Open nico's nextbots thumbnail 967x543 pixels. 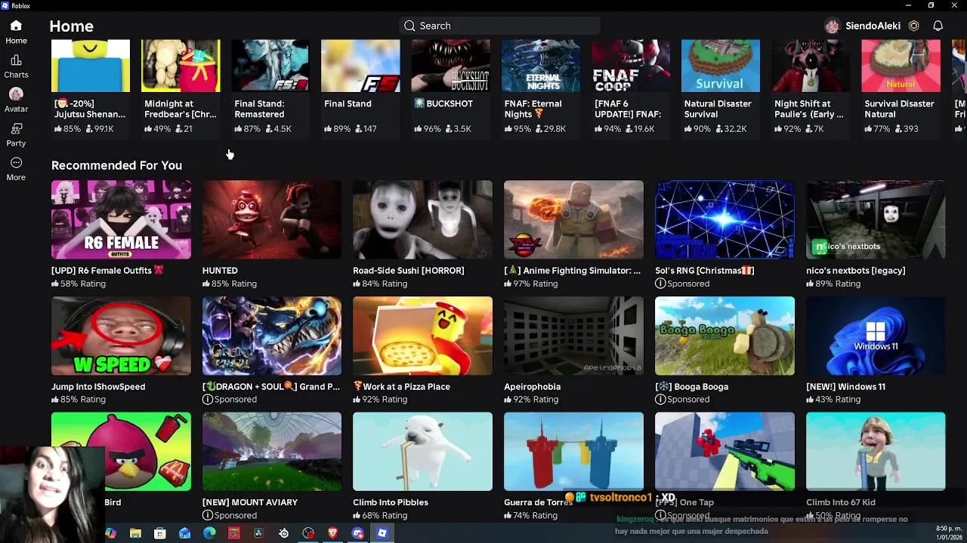click(x=876, y=219)
